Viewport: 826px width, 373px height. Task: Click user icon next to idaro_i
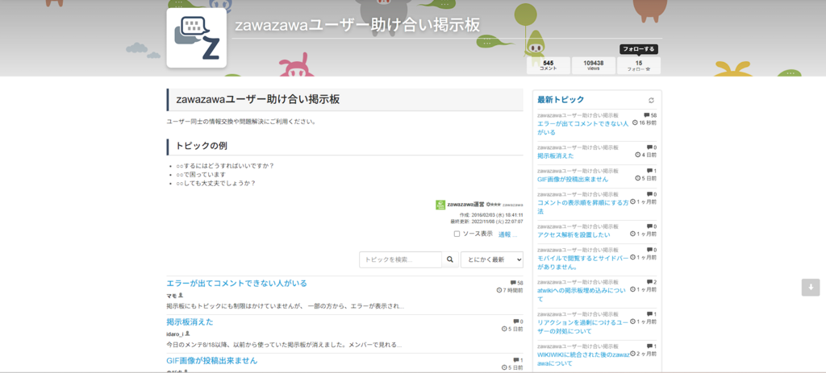(x=187, y=334)
